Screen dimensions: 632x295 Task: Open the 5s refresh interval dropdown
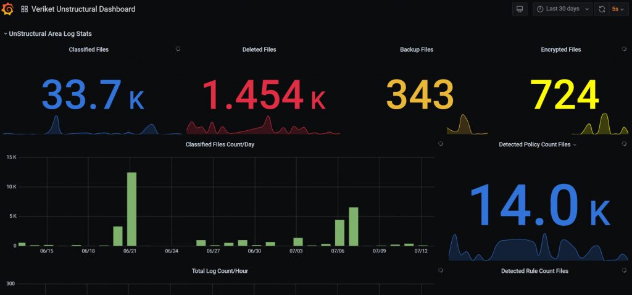tap(618, 9)
